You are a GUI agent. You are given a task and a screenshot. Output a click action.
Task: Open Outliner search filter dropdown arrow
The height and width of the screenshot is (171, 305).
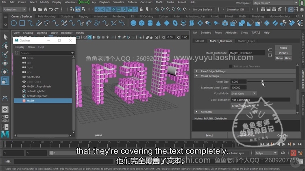pos(72,53)
